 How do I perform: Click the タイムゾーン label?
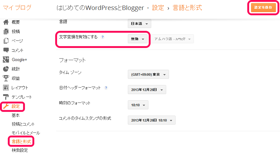[70, 72]
